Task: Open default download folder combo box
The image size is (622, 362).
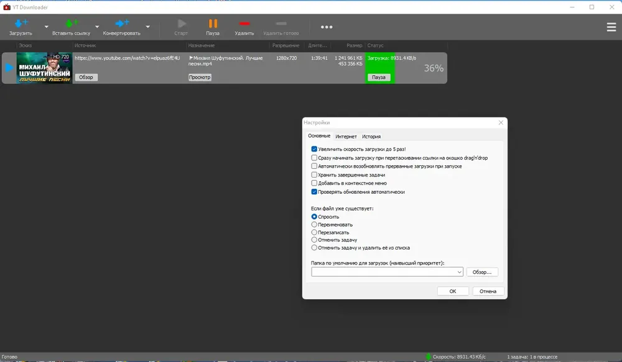Action: pos(387,272)
